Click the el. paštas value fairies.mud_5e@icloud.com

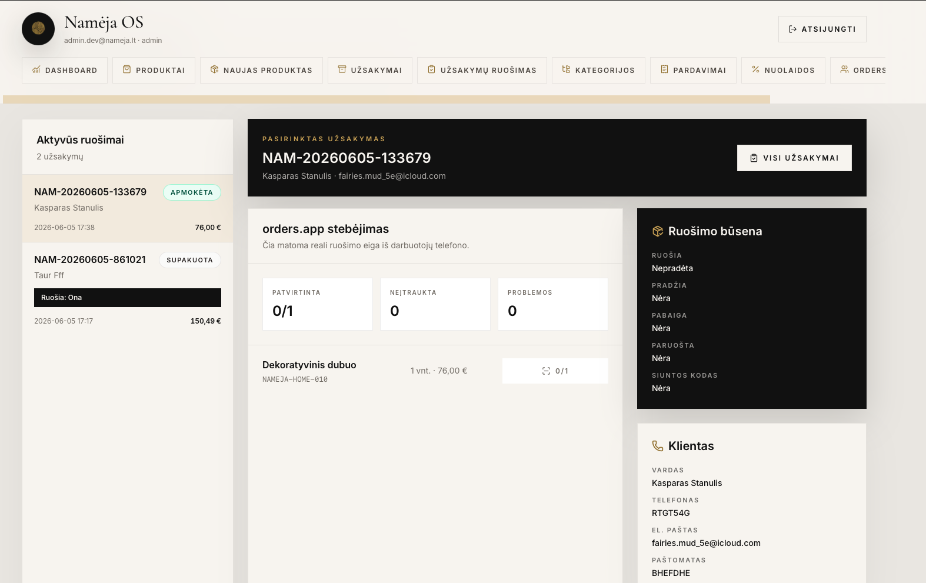pos(706,543)
